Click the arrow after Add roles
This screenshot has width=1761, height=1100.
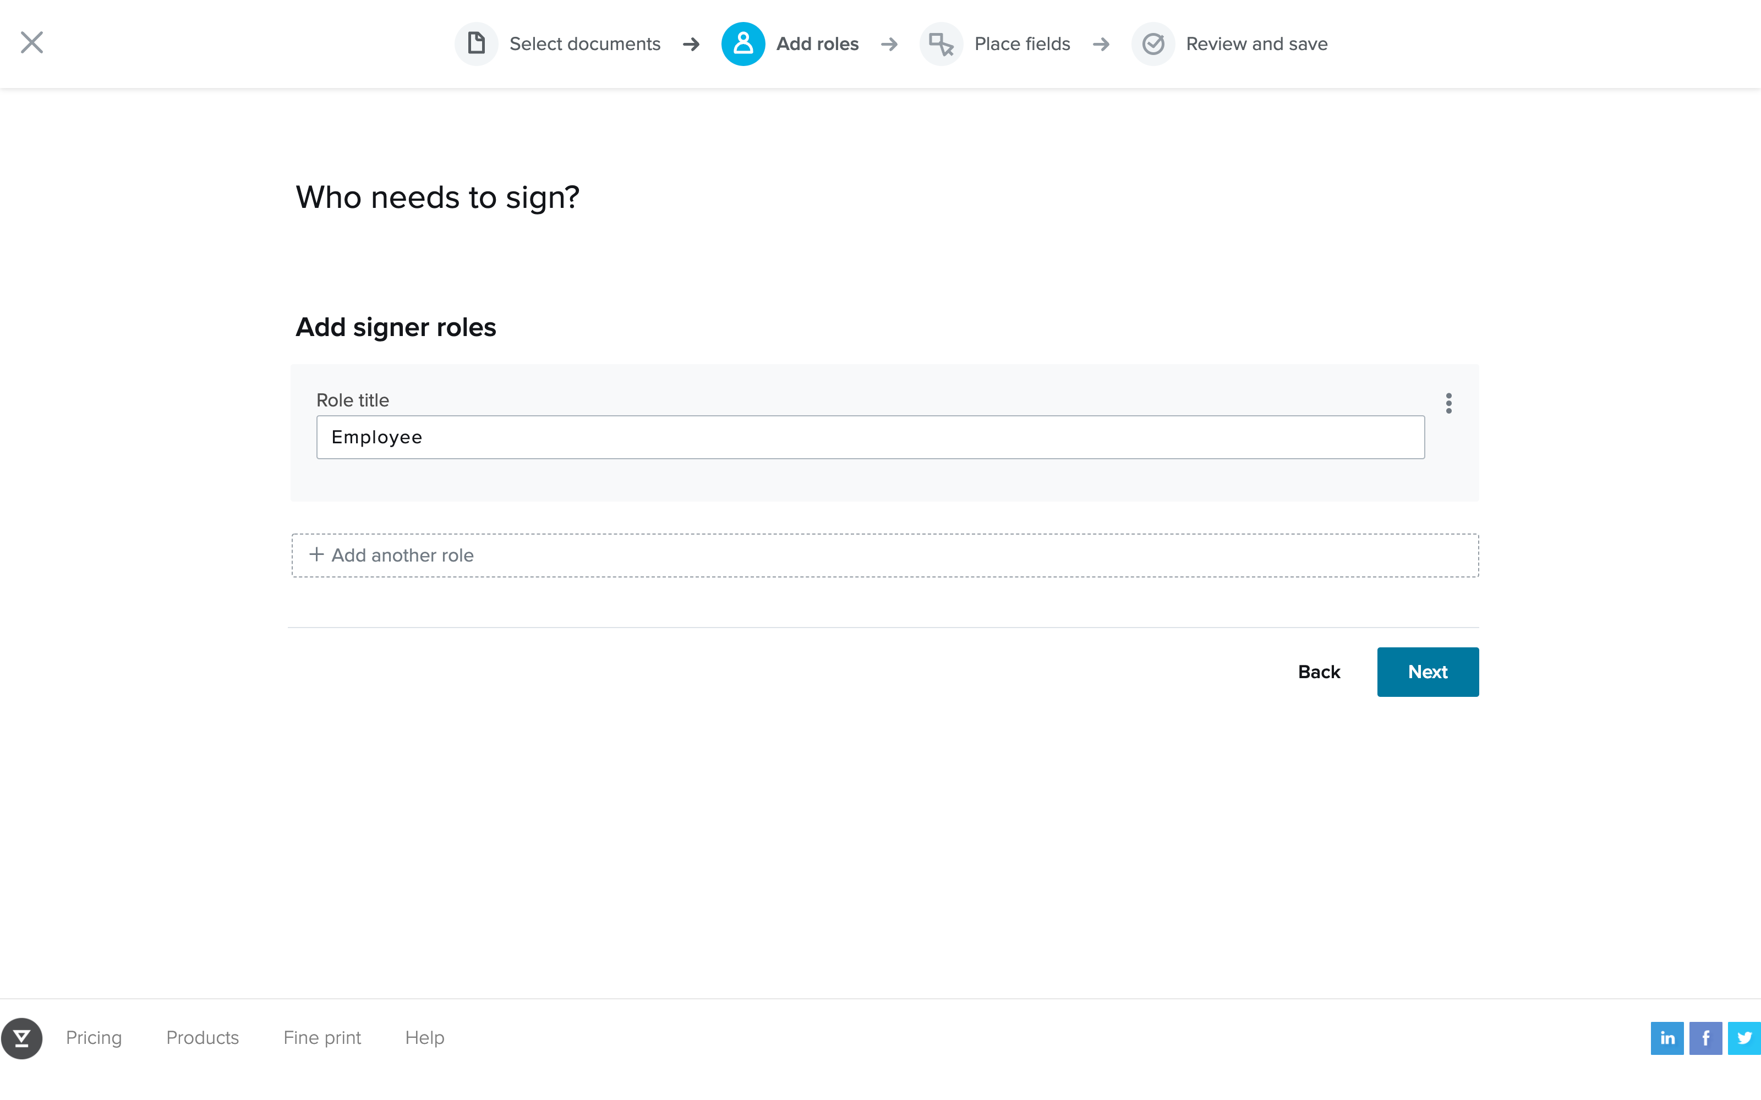click(889, 45)
